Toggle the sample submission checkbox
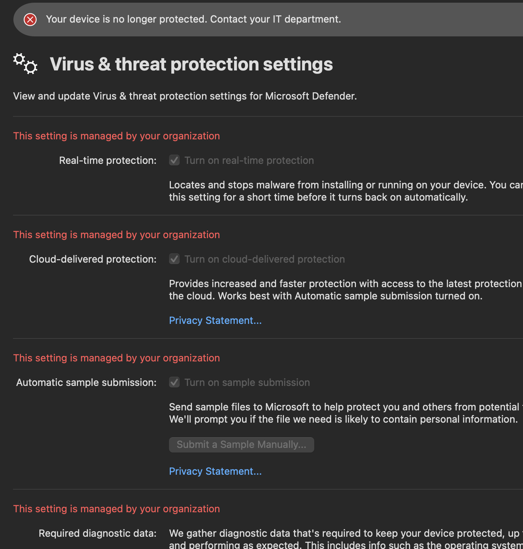Screen dimensions: 523x549 point(174,382)
